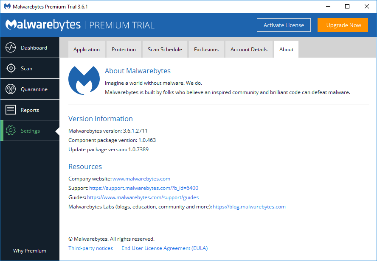Open the Account Details tab
The width and height of the screenshot is (377, 261).
[249, 49]
